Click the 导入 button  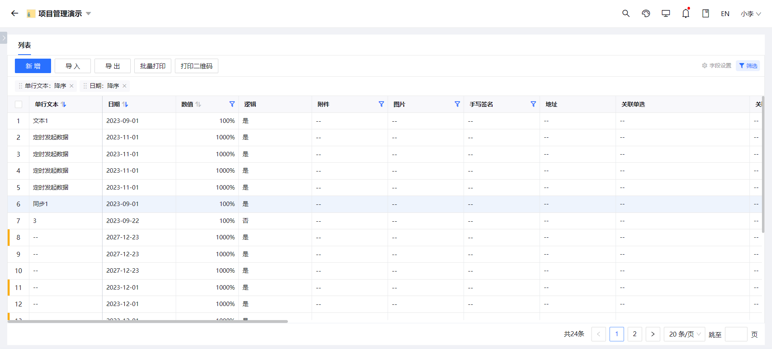click(x=73, y=66)
